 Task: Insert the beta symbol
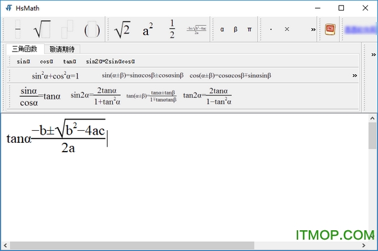(236, 30)
